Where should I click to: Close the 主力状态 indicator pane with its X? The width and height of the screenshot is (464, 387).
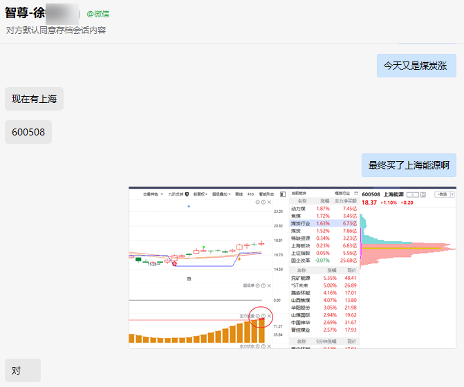[269, 346]
